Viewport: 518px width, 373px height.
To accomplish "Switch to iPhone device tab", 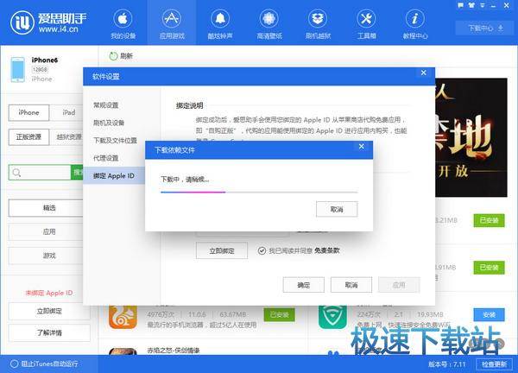I will pos(28,112).
